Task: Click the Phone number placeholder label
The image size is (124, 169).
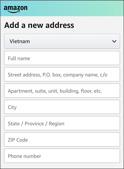Action: coord(24,156)
